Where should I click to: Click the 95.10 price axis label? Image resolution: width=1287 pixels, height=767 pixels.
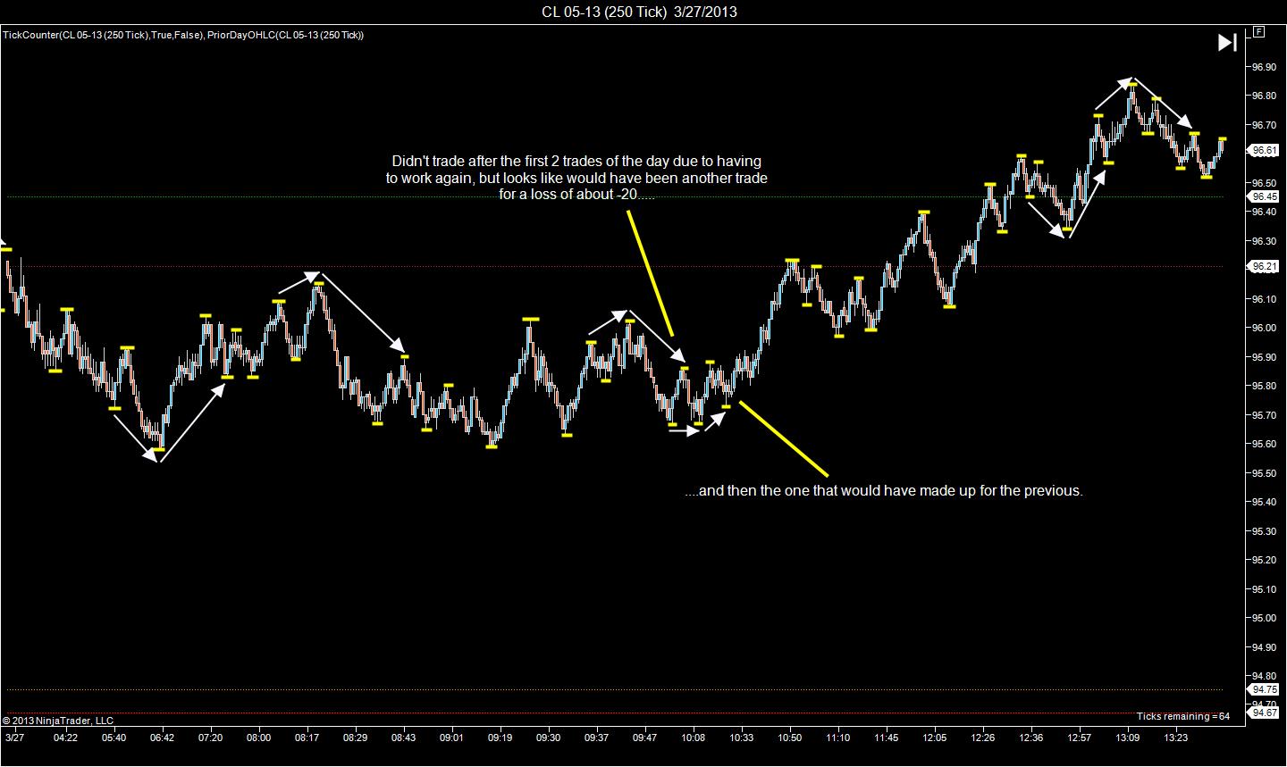pos(1264,588)
